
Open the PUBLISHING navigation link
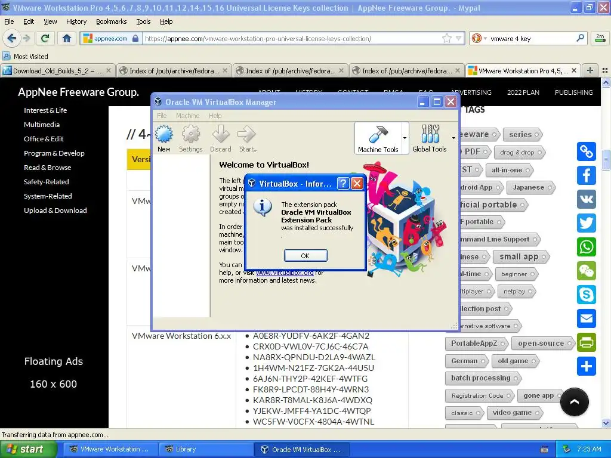[x=573, y=92]
